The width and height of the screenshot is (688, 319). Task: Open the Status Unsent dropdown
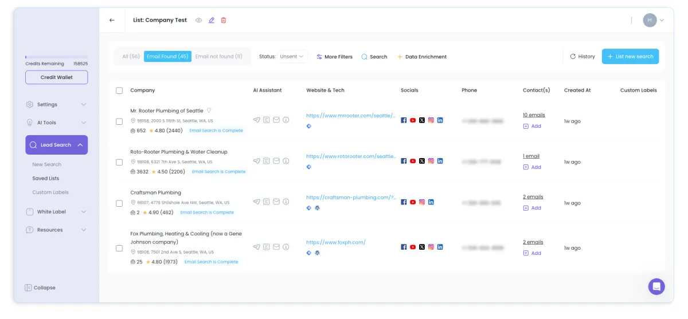(x=292, y=57)
